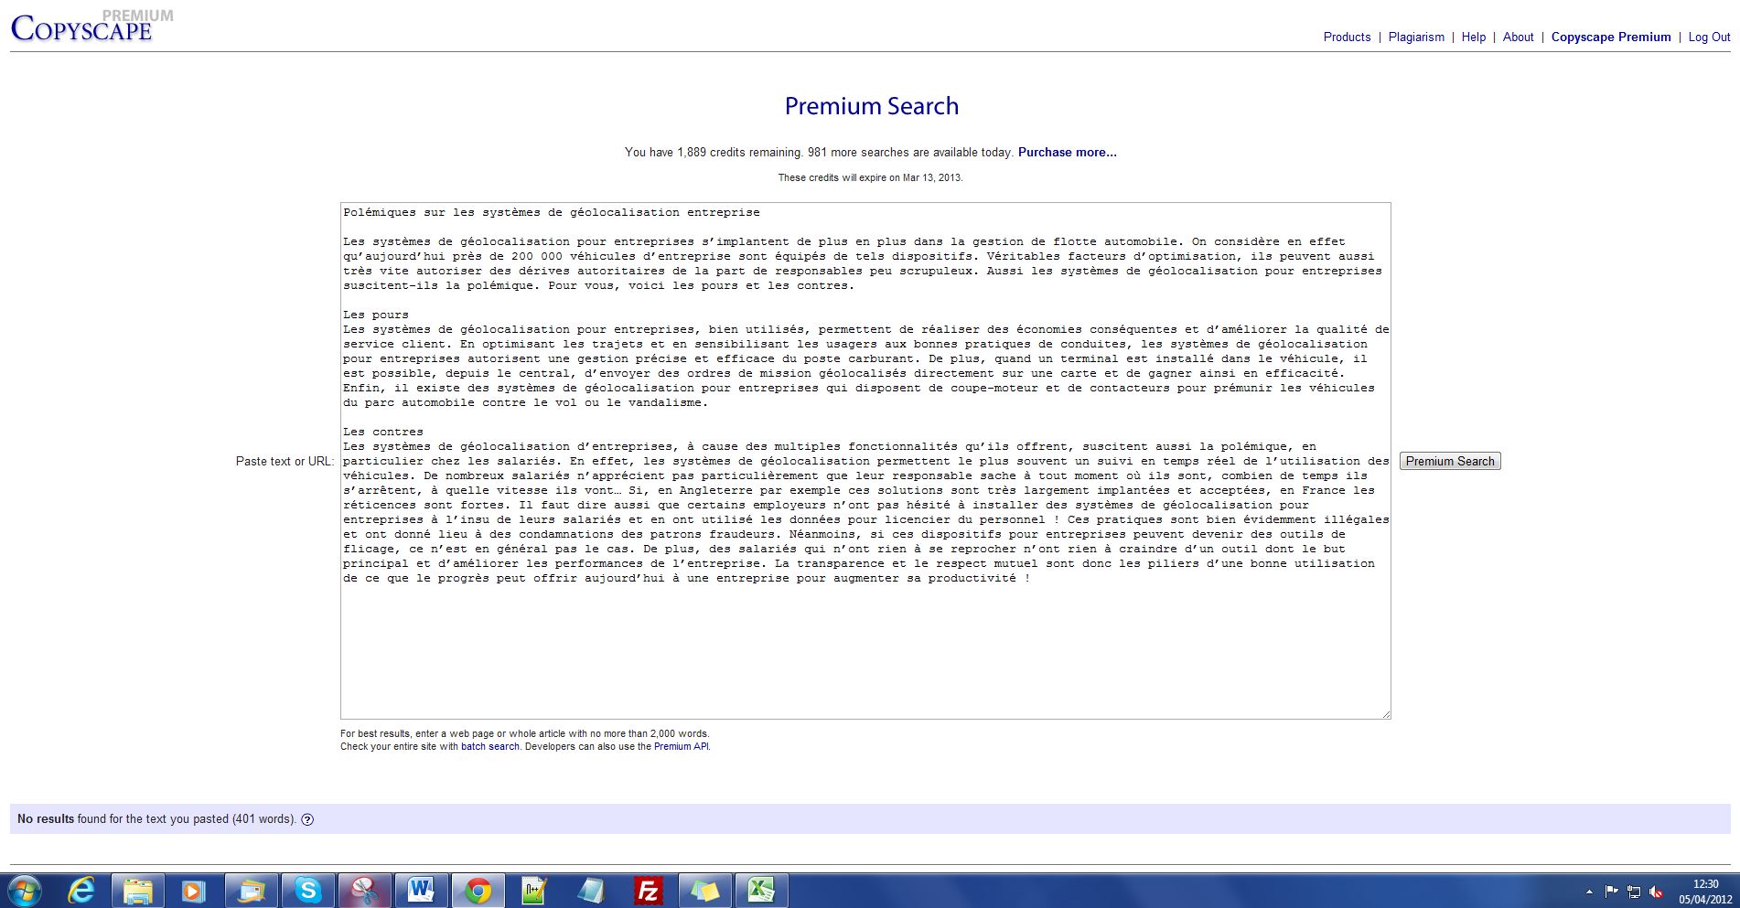Click the help icon beside No results
1740x908 pixels.
click(307, 819)
